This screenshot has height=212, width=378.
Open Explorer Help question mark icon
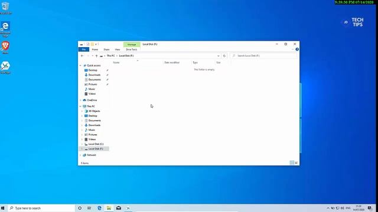coord(297,49)
